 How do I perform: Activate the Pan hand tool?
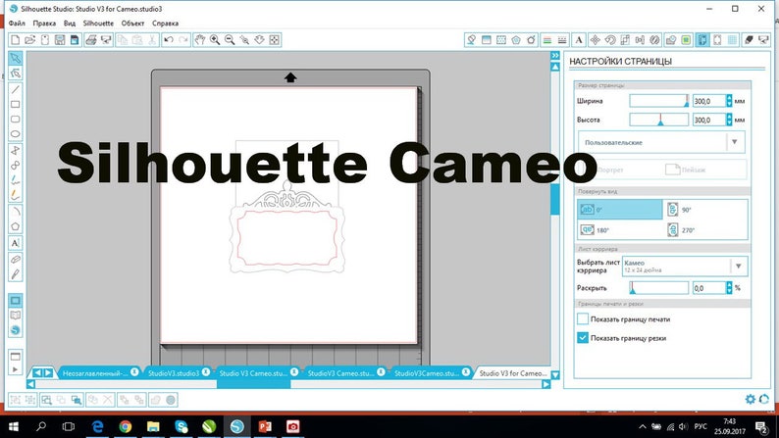[200, 40]
